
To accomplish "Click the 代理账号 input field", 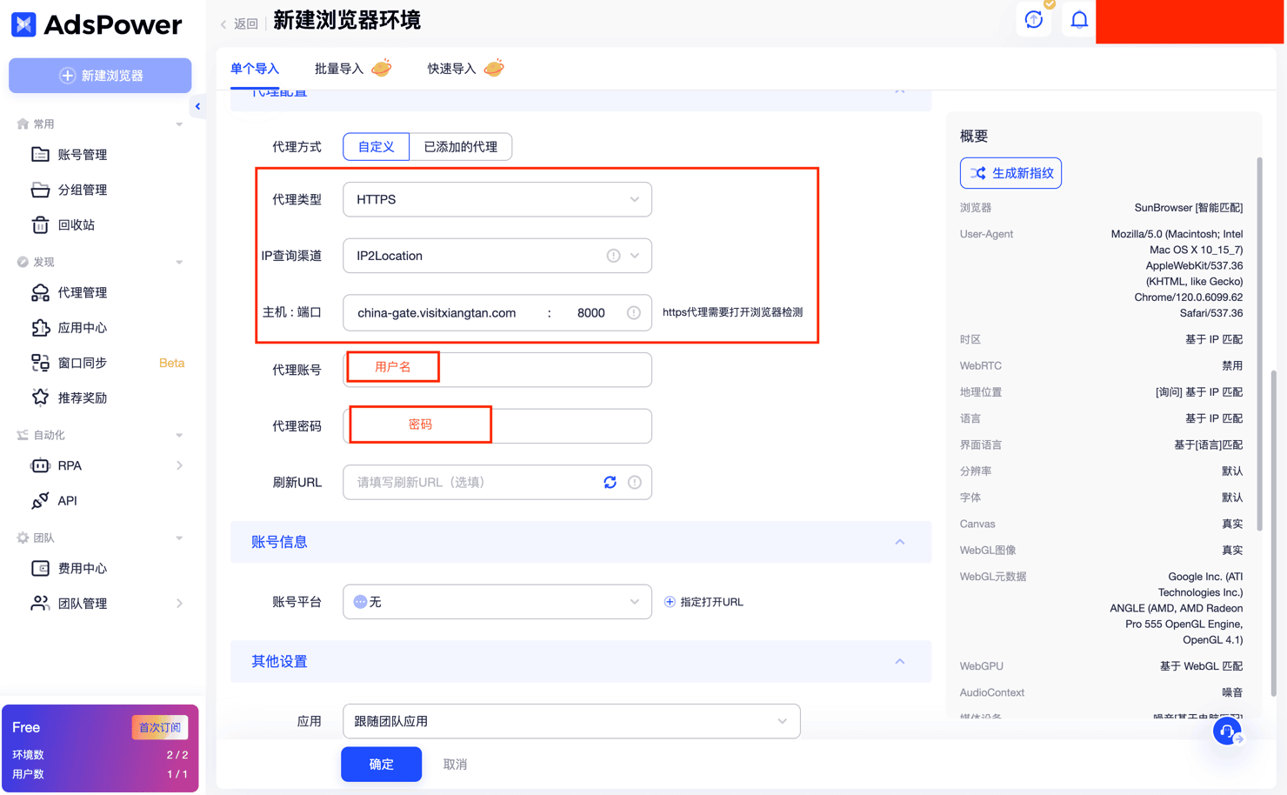I will tap(497, 370).
